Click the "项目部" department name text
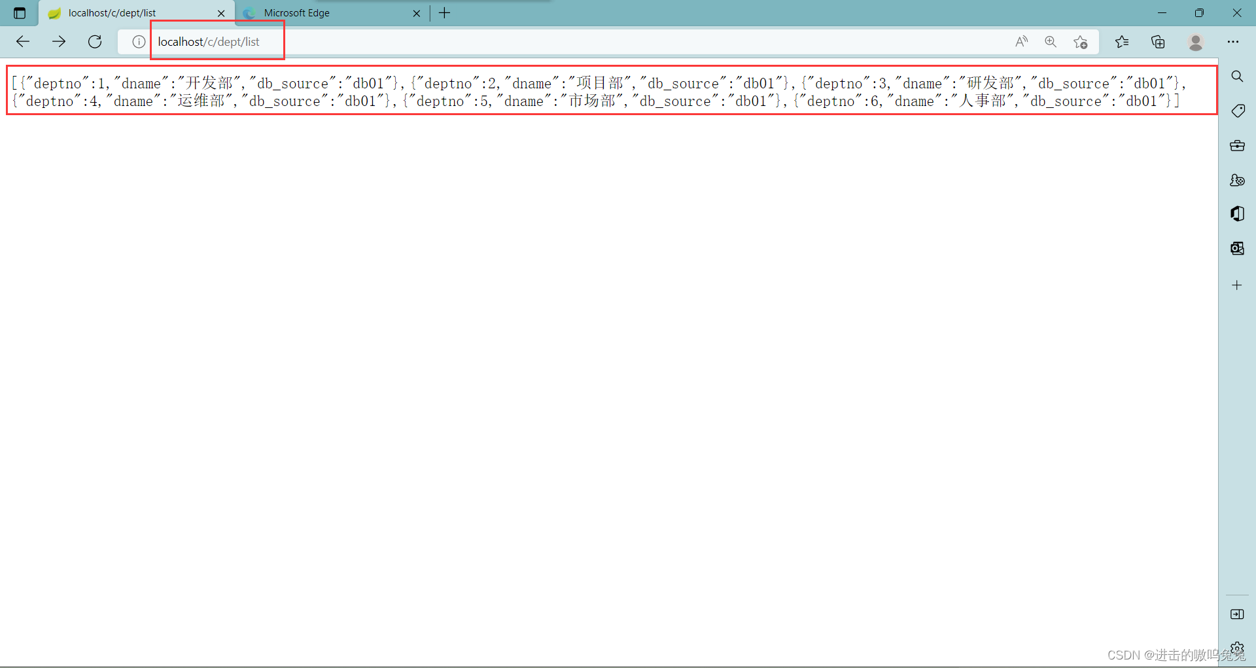 [600, 83]
